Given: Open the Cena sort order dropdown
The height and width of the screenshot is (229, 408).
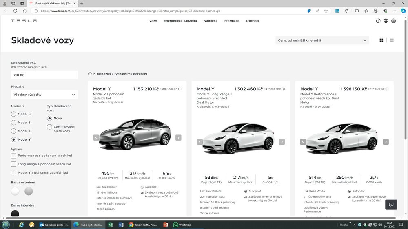Looking at the screenshot, I should click(x=322, y=40).
